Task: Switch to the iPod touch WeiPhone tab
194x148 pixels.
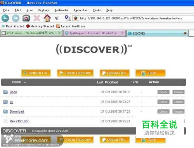Action: tap(31, 33)
